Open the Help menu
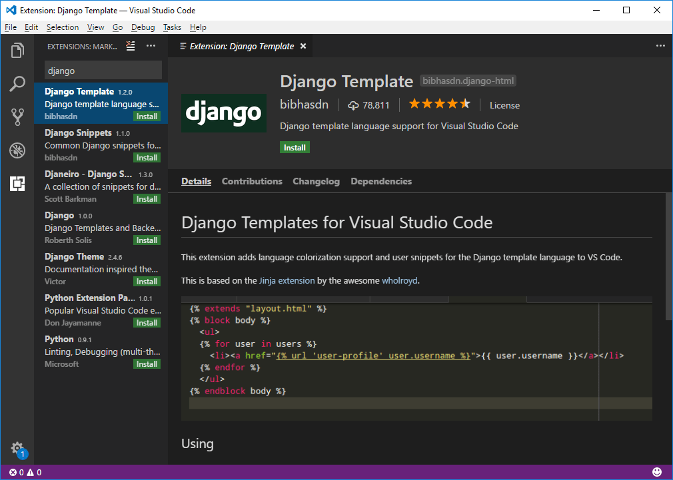The height and width of the screenshot is (480, 673). point(198,27)
